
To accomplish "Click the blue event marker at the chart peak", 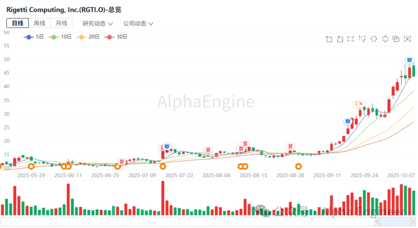I will click(x=409, y=60).
